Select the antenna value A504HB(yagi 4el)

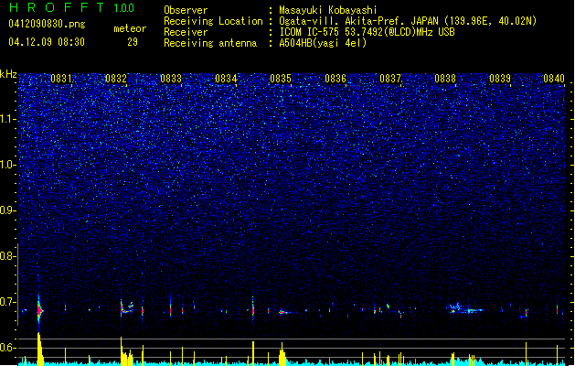(x=323, y=43)
